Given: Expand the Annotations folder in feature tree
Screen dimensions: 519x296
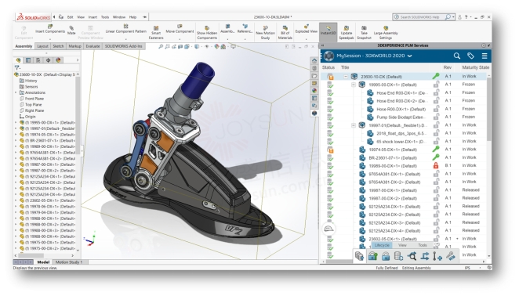Looking at the screenshot, I should (x=16, y=92).
